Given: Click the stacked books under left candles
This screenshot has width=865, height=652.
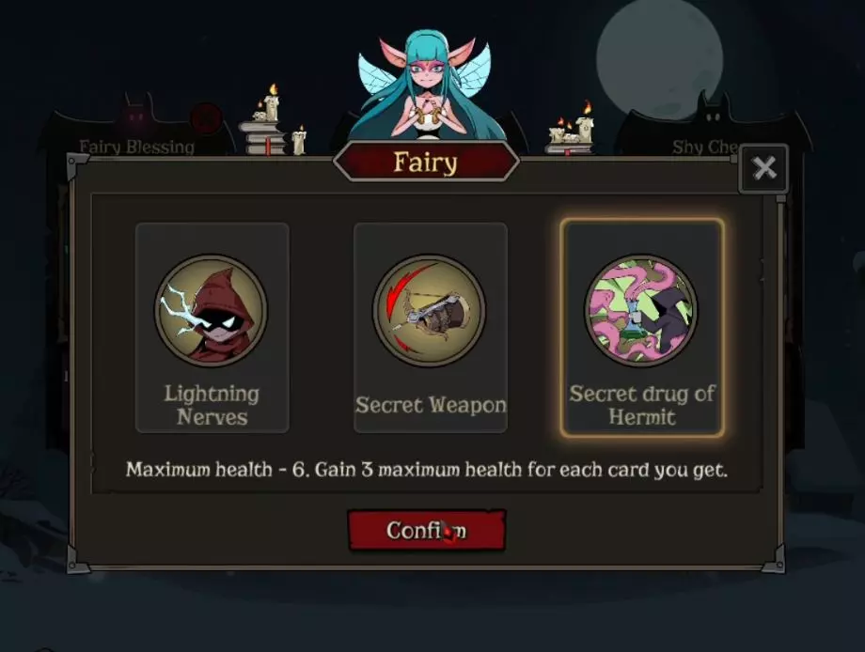Looking at the screenshot, I should 261,138.
